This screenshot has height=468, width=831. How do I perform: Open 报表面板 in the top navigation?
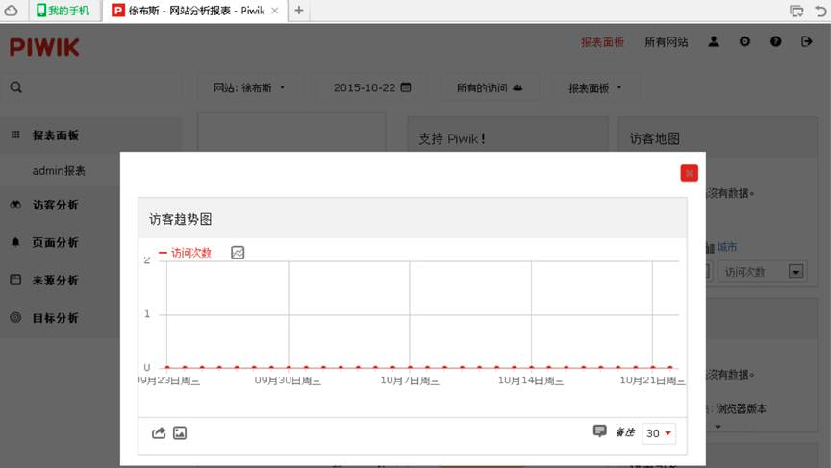click(x=602, y=42)
